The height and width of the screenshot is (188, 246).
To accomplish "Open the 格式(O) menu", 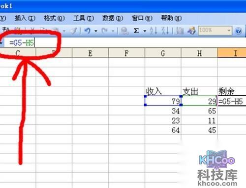I will 54,18.
